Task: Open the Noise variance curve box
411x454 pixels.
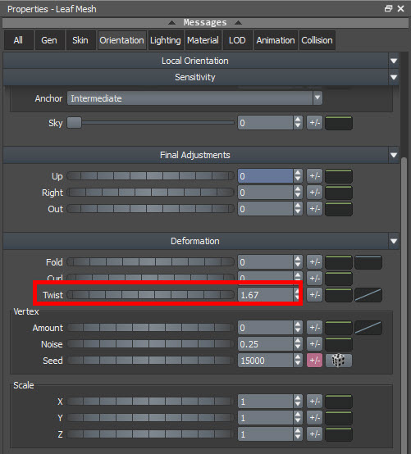Action: pyautogui.click(x=339, y=344)
